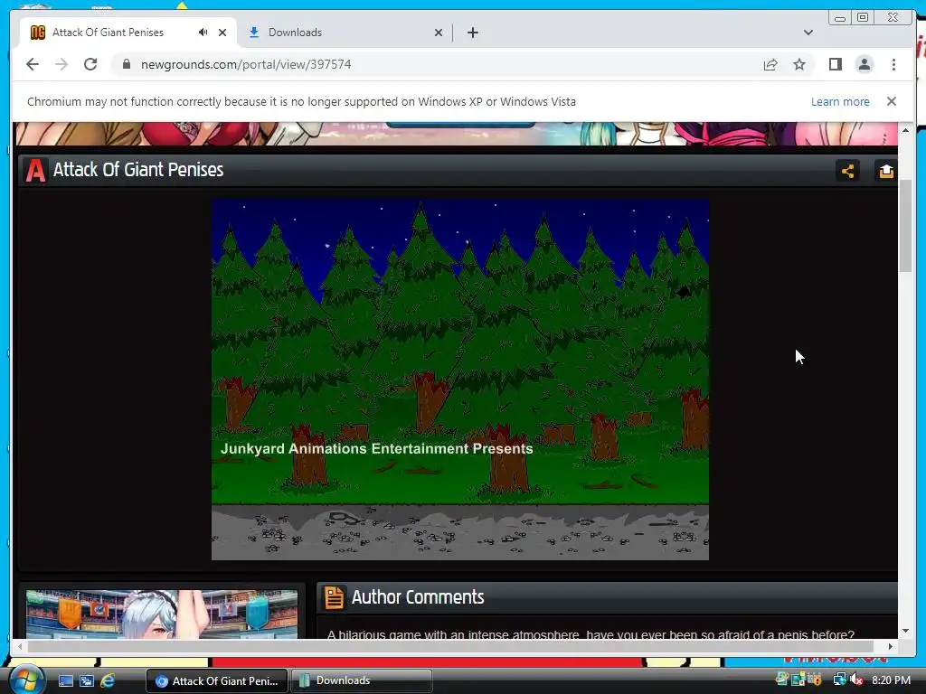Select the Attack Of Giant Peni... taskbar button
This screenshot has width=926, height=694.
[x=217, y=680]
